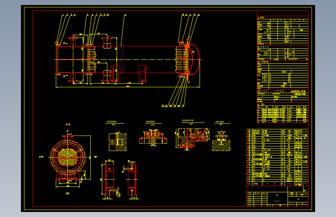The width and height of the screenshot is (336, 217).
Task: Select the weld groove detail at far right
Action: [221, 141]
